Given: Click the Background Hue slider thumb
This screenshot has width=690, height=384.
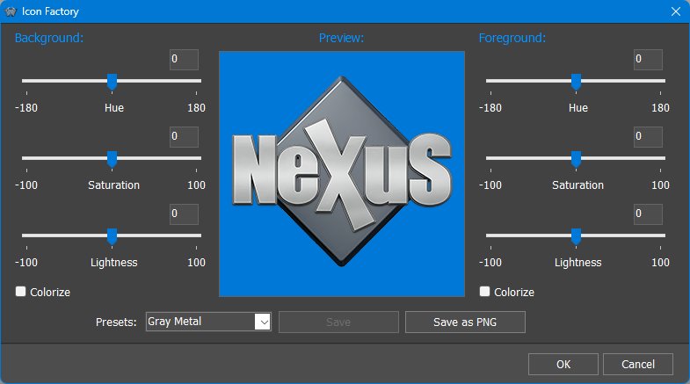Looking at the screenshot, I should coord(113,82).
